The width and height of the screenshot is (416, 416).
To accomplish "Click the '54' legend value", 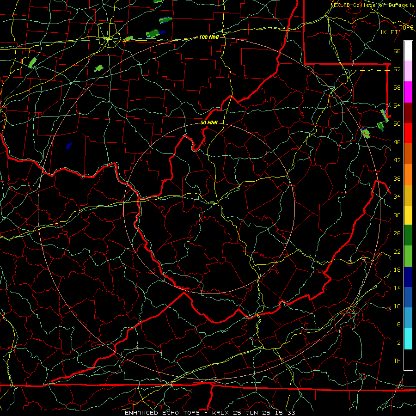I will click(397, 105).
